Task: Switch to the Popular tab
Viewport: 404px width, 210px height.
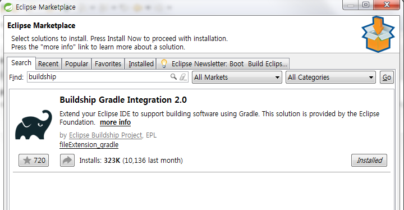Action: (76, 63)
